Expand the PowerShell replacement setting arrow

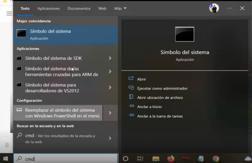tap(110, 113)
